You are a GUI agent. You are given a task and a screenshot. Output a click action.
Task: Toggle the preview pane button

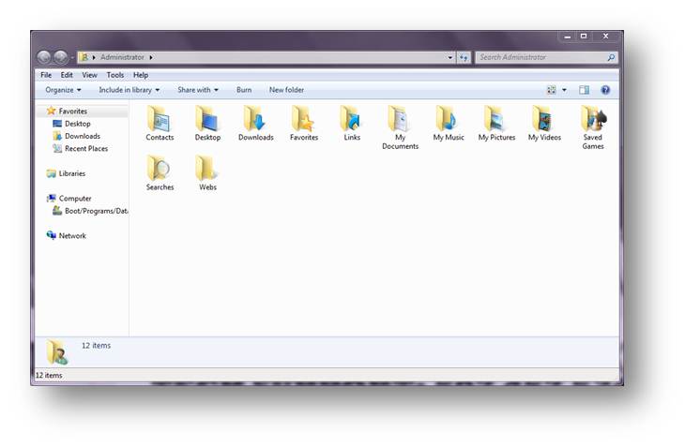584,90
